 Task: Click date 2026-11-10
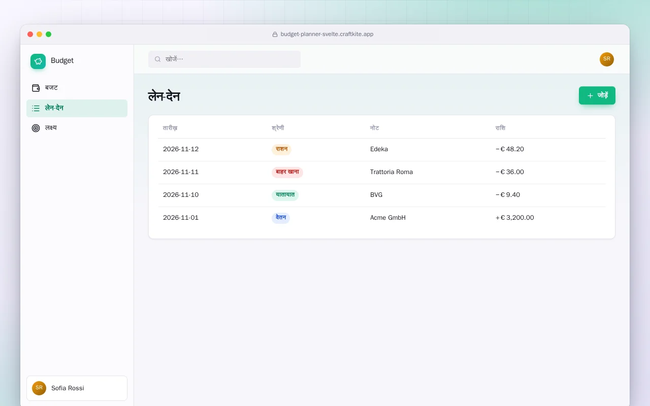(181, 195)
